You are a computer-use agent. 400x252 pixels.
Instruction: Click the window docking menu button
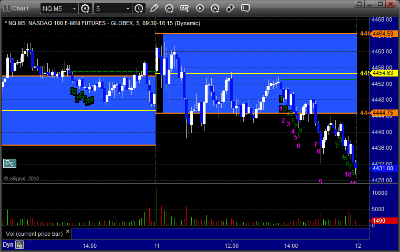(360, 4)
